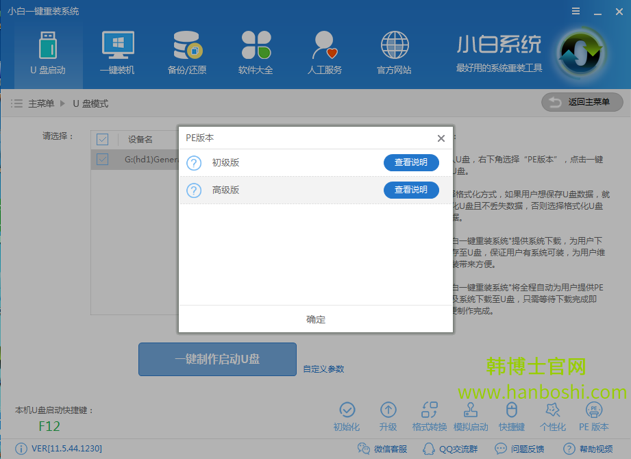The height and width of the screenshot is (459, 631).
Task: Open 自定义参数 settings link
Action: pyautogui.click(x=325, y=368)
